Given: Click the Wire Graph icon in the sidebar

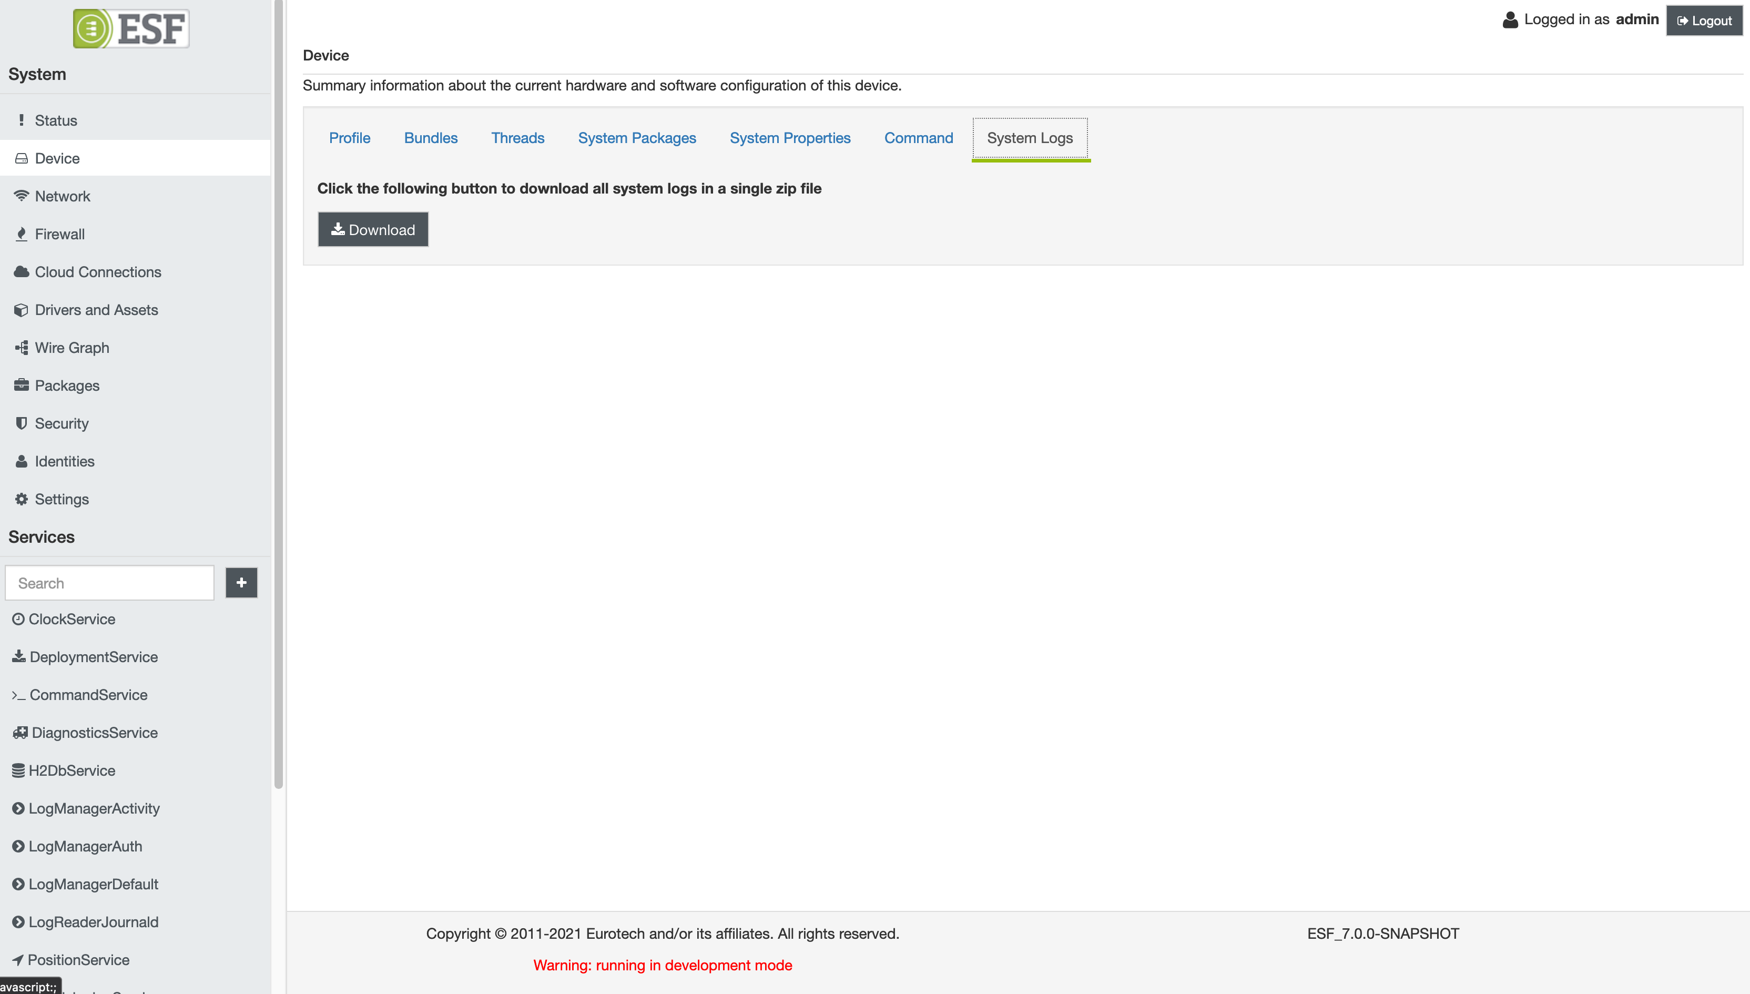Looking at the screenshot, I should pos(21,348).
